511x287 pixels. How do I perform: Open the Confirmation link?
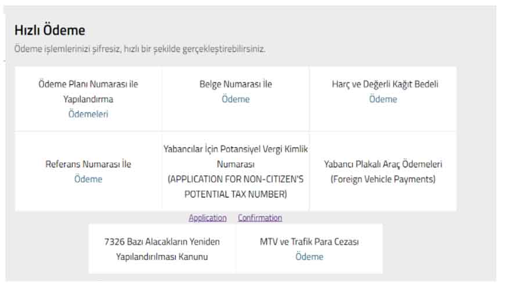coord(260,217)
